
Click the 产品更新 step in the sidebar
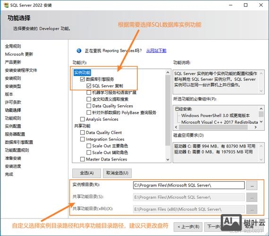pos(13,62)
